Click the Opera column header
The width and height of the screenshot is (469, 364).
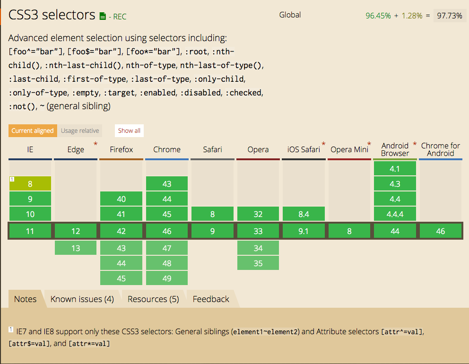tap(258, 149)
